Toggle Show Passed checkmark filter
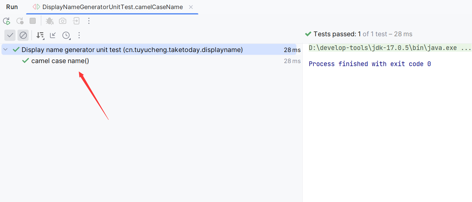This screenshot has width=472, height=202. 10,35
